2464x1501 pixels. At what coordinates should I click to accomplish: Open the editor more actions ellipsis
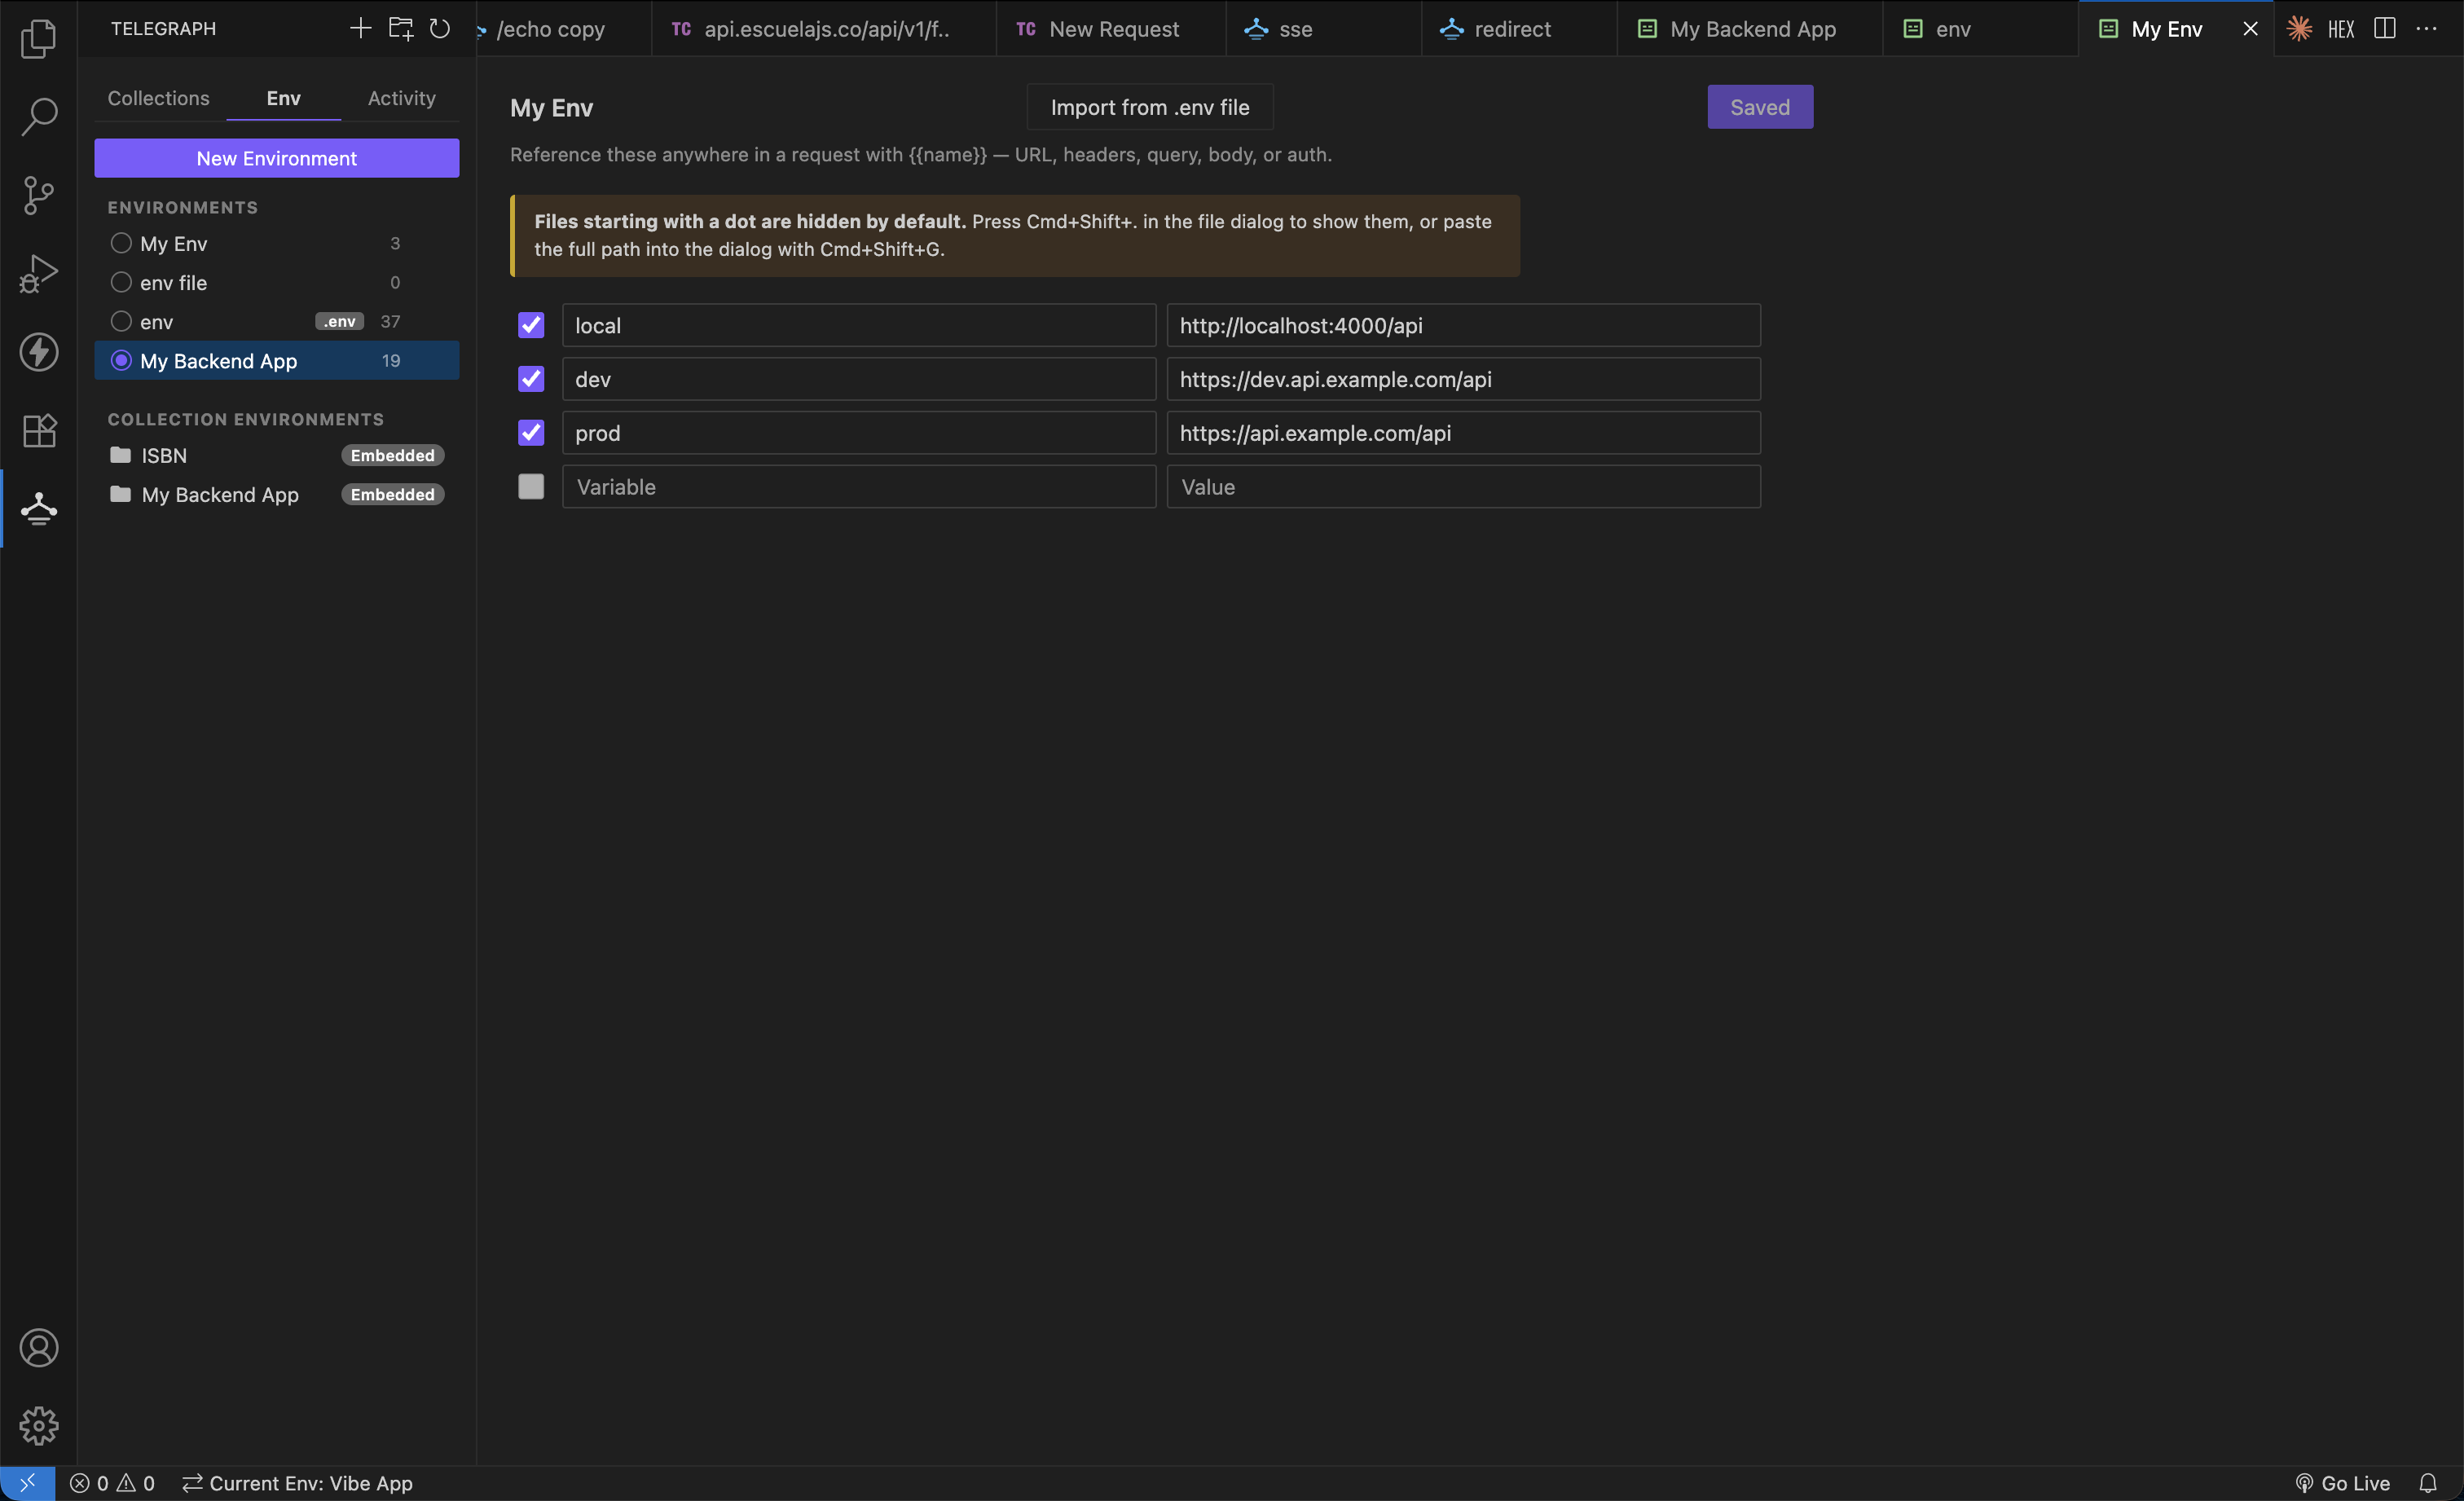(2425, 28)
